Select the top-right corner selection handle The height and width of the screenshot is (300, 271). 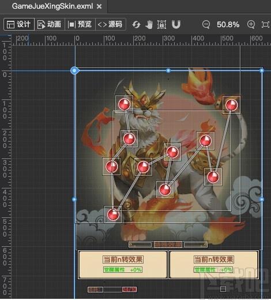coord(262,71)
